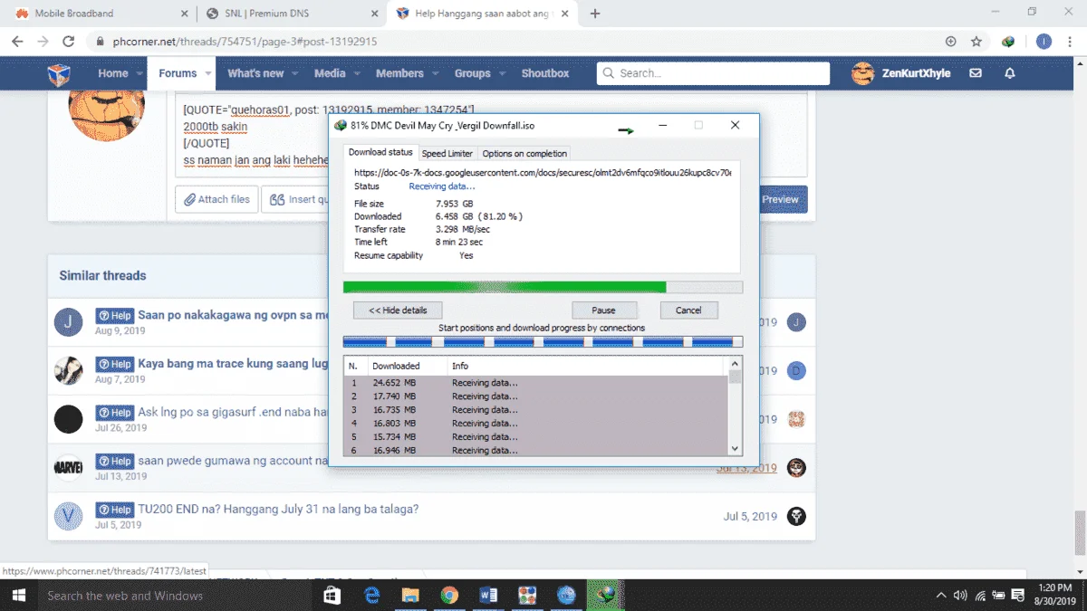The width and height of the screenshot is (1087, 611).
Task: Open the Chrome profile avatar icon
Action: 1044,42
